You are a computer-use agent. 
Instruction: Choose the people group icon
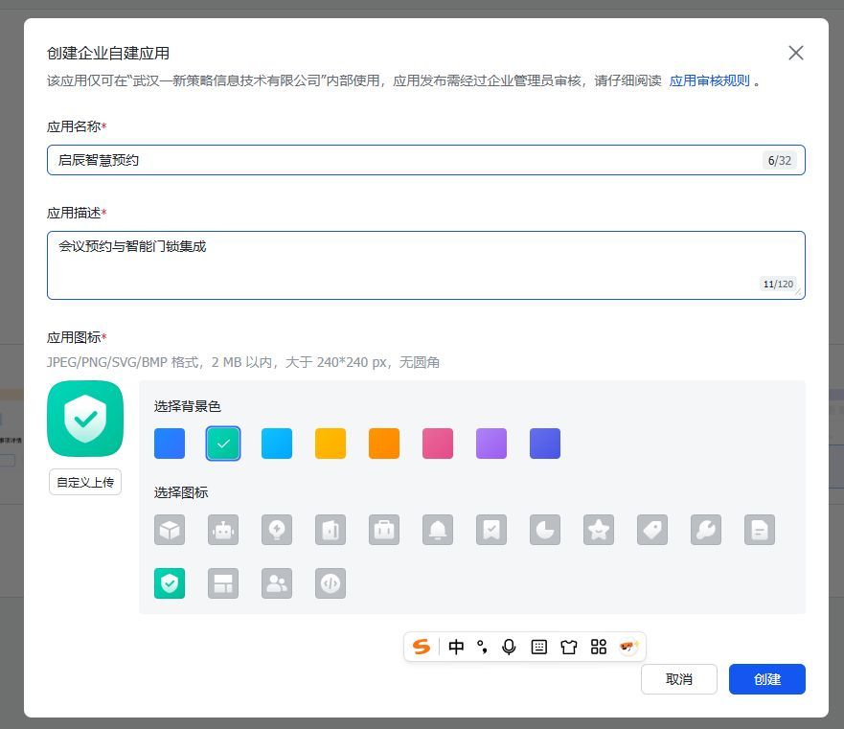pyautogui.click(x=277, y=583)
